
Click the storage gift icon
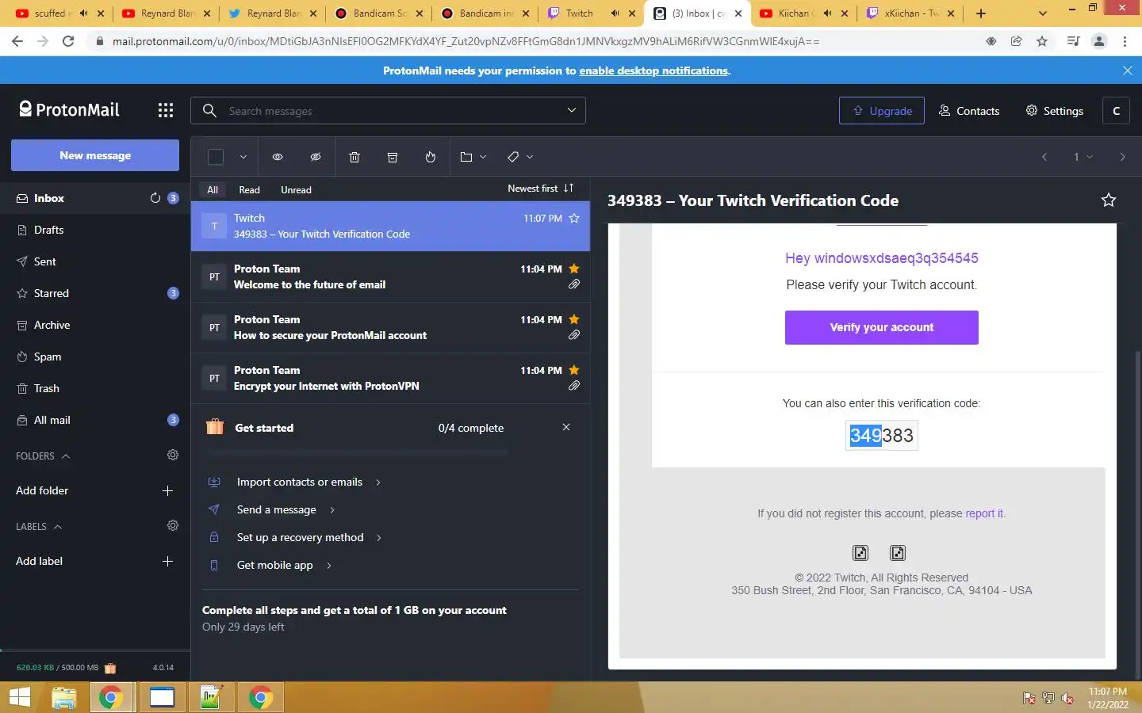coord(110,668)
